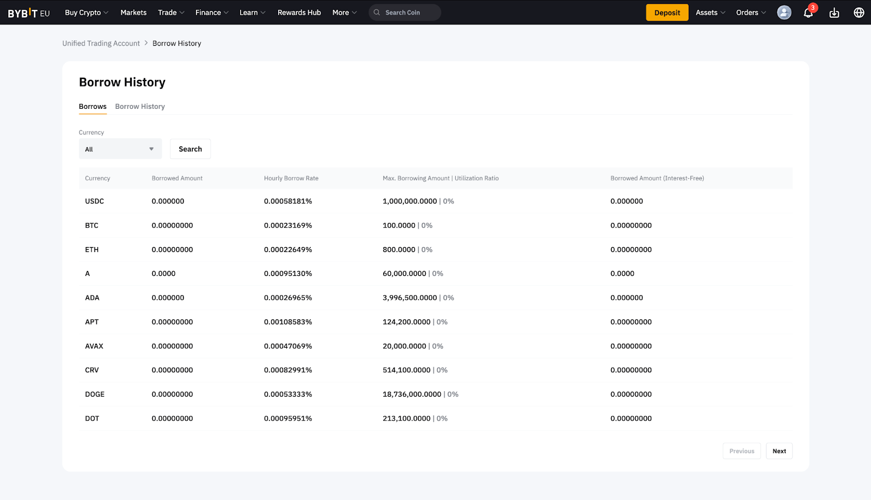Screen dimensions: 871x500
Task: Open Unified Trading Account breadcrumb link
Action: coord(101,44)
